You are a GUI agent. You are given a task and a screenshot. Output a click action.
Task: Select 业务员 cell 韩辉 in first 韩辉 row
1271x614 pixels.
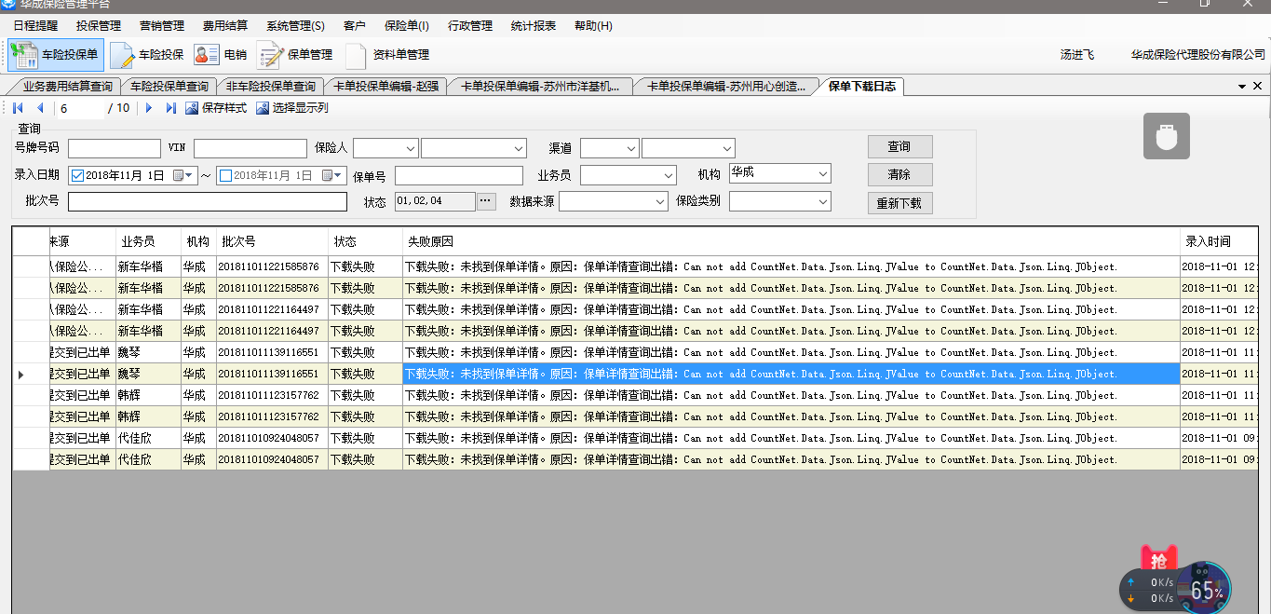(x=148, y=395)
